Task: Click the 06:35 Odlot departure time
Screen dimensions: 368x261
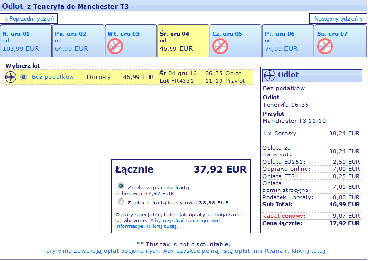Action: tap(223, 73)
